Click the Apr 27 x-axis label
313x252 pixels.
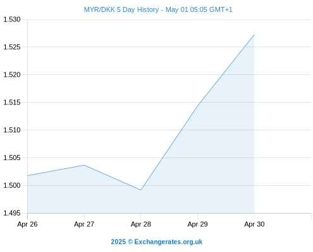(84, 224)
